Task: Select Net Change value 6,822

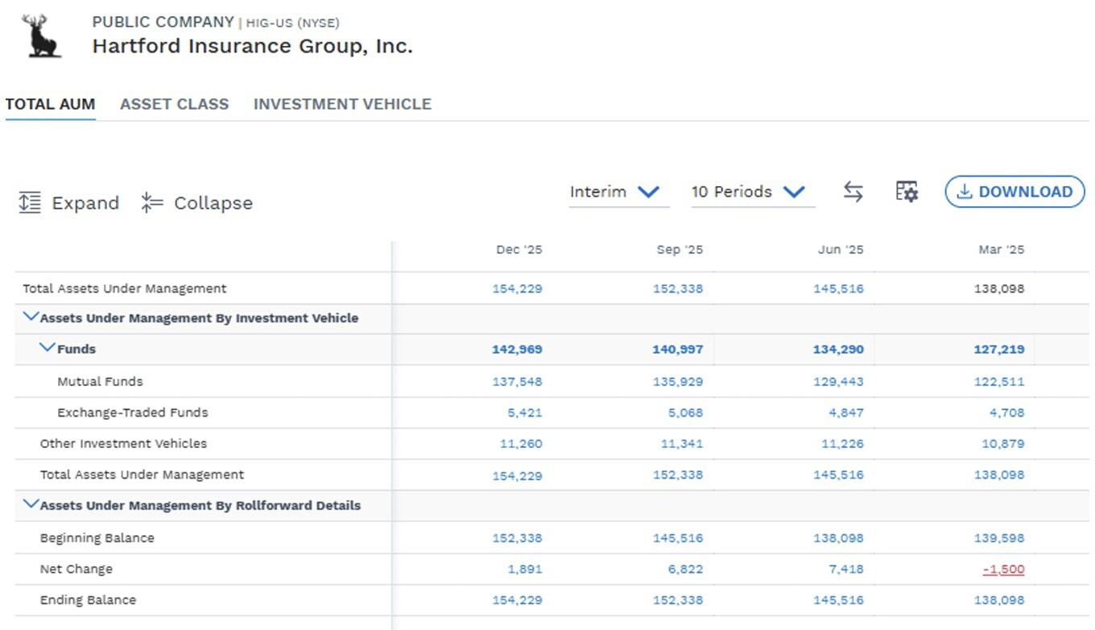Action: point(686,570)
